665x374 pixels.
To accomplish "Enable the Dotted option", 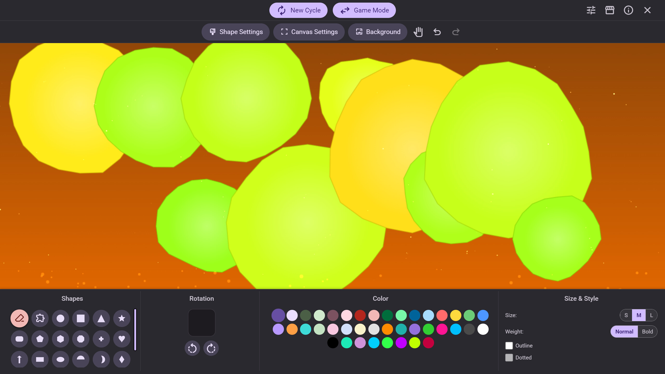I will click(509, 357).
